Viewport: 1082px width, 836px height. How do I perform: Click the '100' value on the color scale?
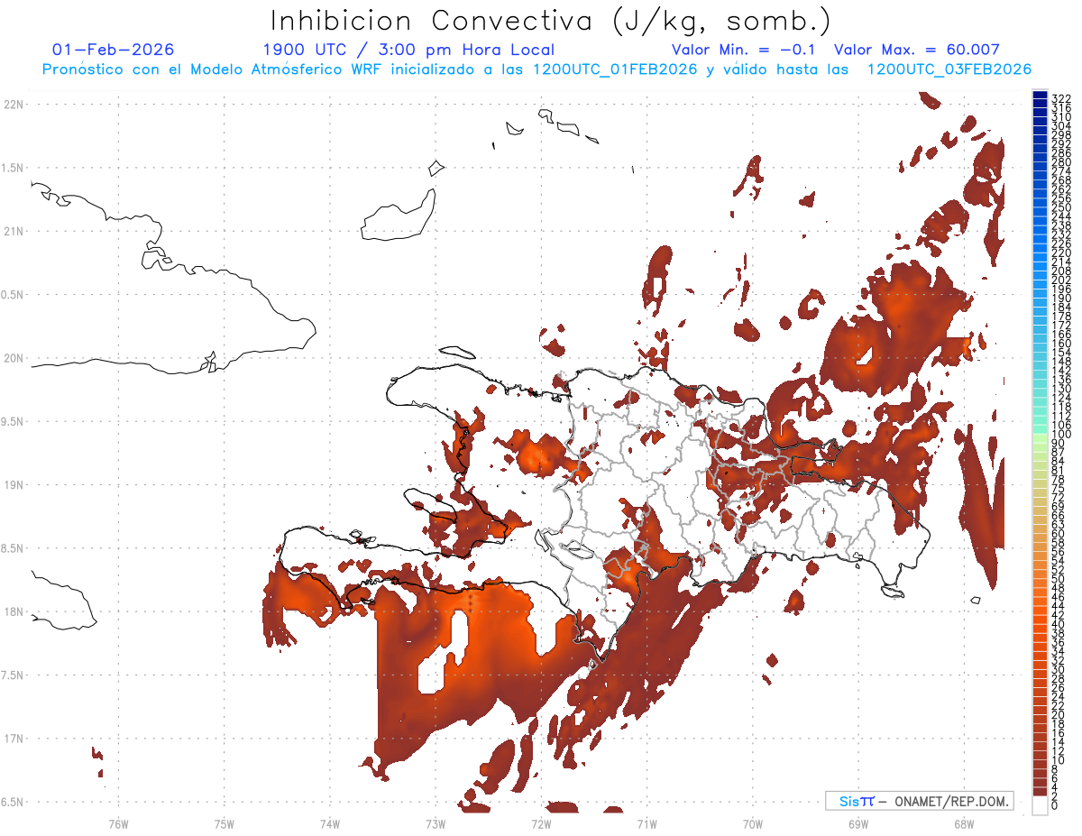[x=1060, y=435]
